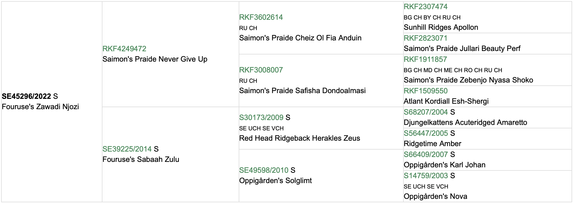
Task: Click the SE49598/2010 link
Action: 264,170
